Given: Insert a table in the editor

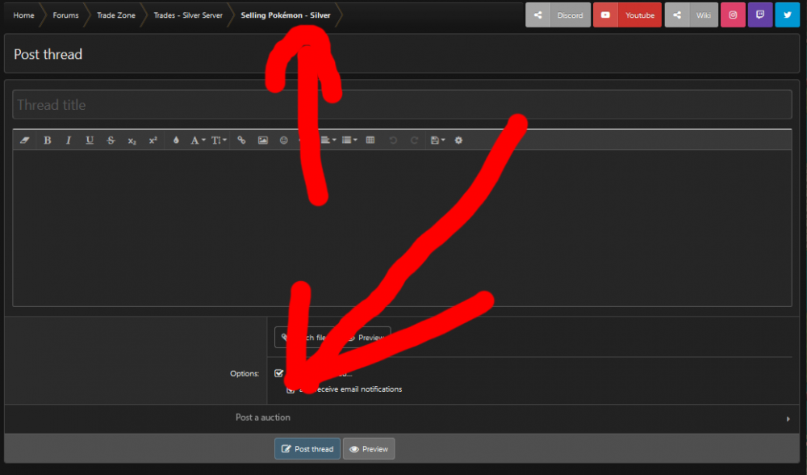Looking at the screenshot, I should tap(370, 141).
